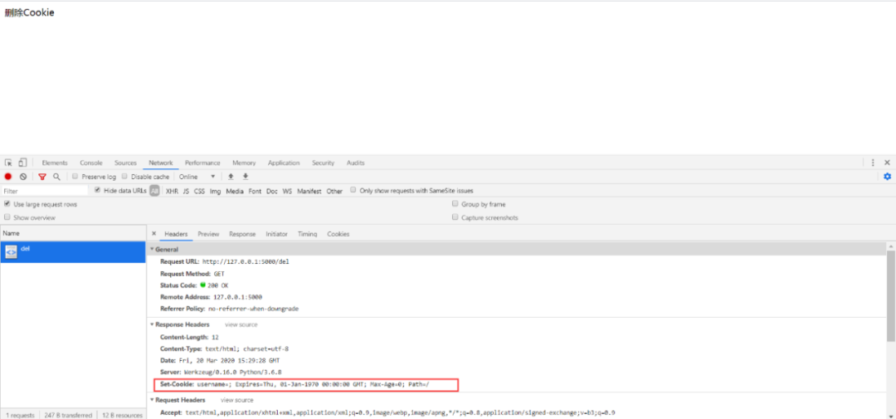Open the Memory panel tab
This screenshot has width=896, height=419.
[x=244, y=163]
